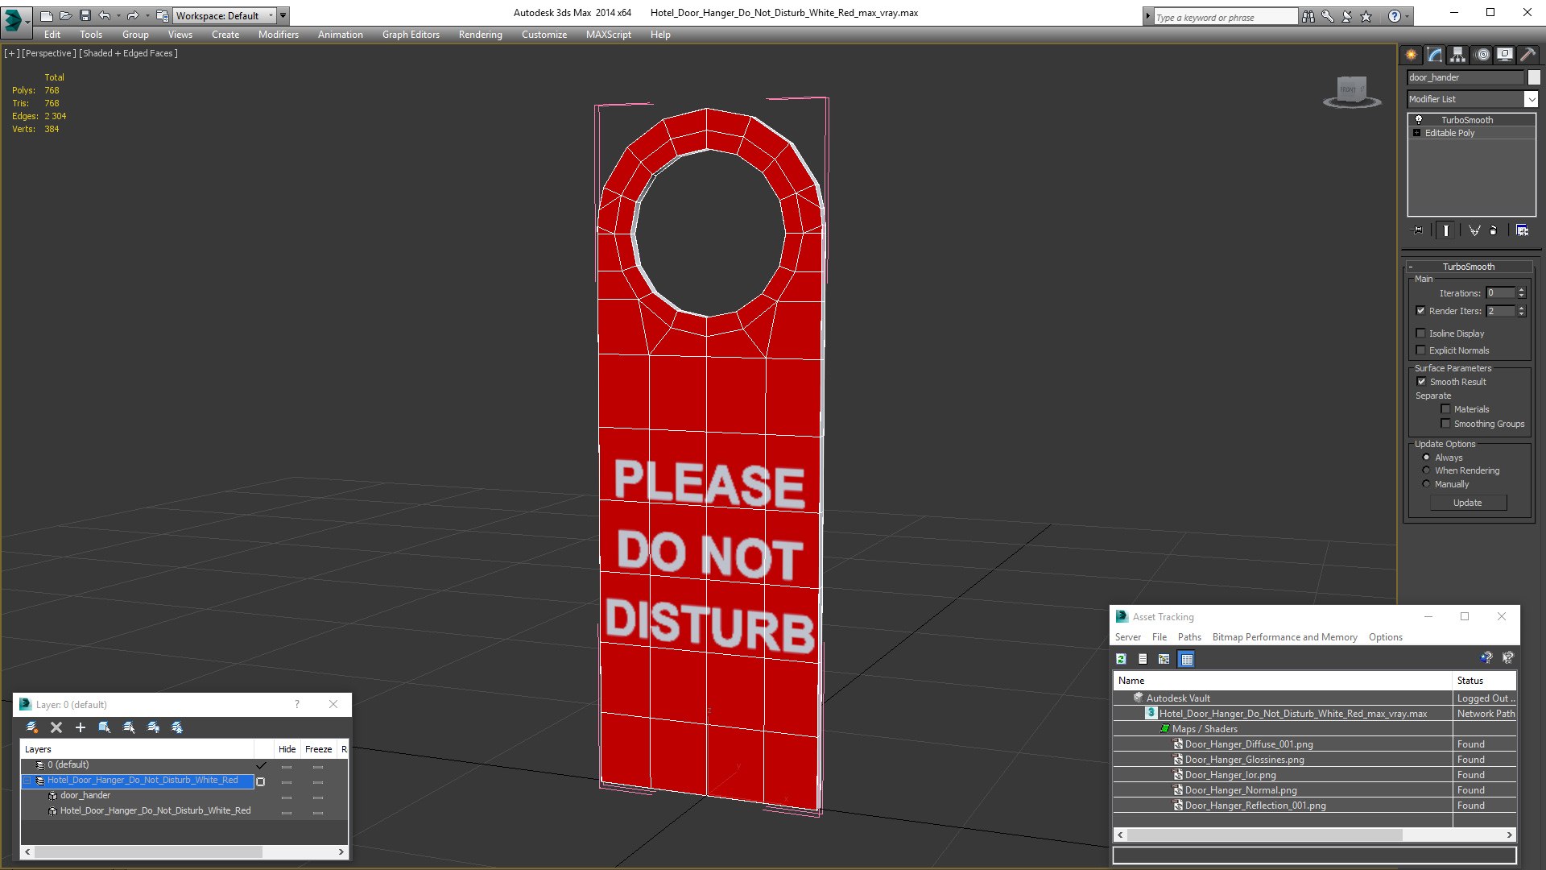1546x870 pixels.
Task: Click the search keyword input field
Action: pos(1225,17)
